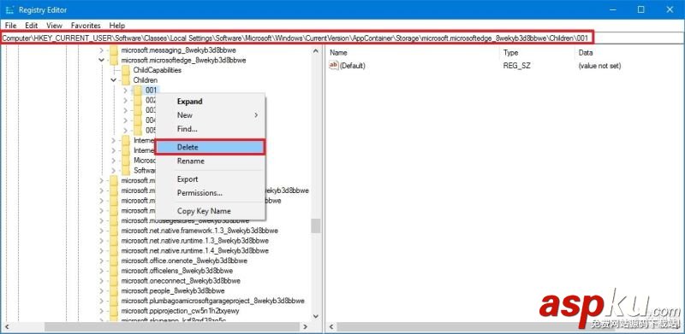Click folder icon of microsoft.officelens key

pos(114,271)
